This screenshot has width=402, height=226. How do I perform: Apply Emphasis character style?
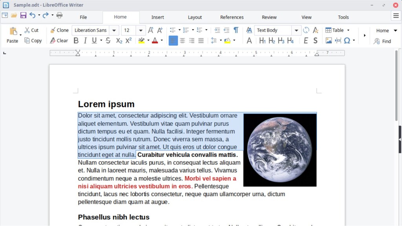[x=305, y=40]
